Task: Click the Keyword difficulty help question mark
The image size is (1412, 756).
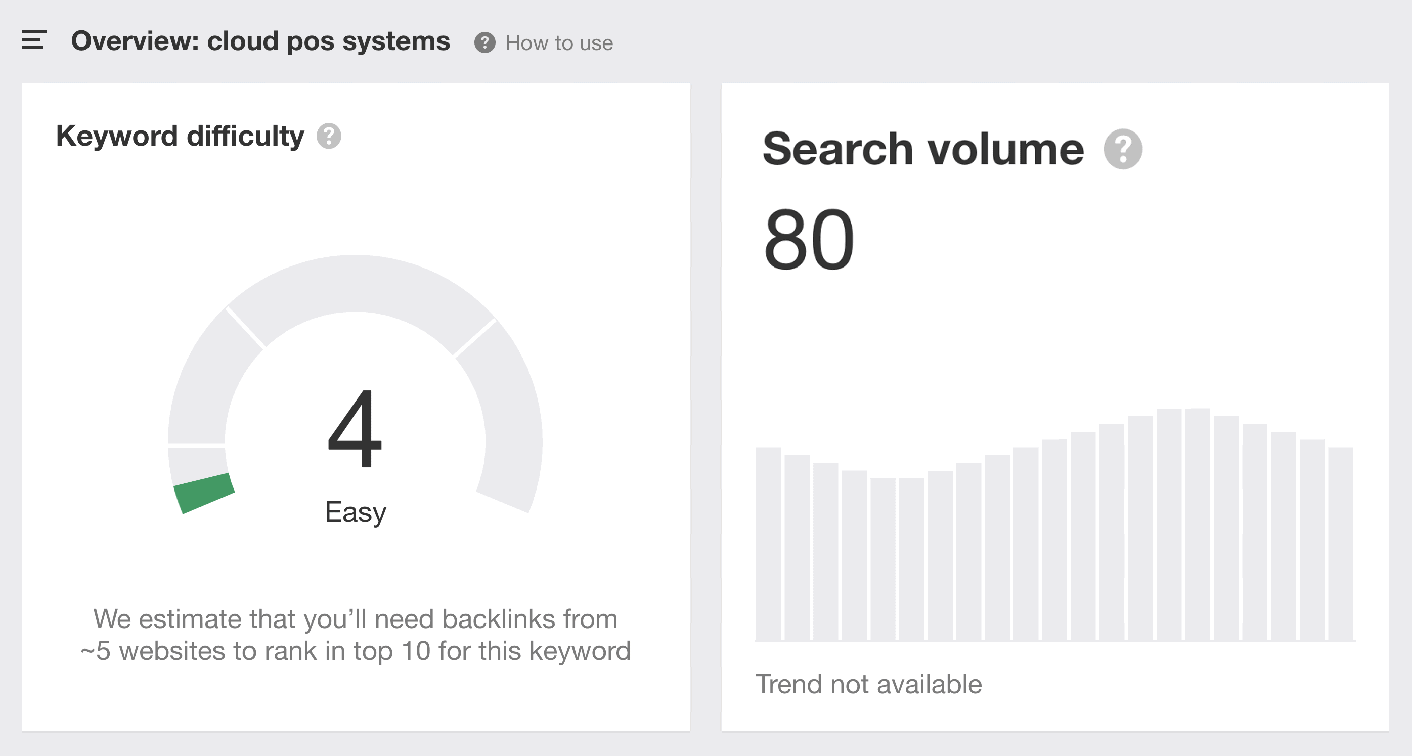Action: tap(329, 136)
